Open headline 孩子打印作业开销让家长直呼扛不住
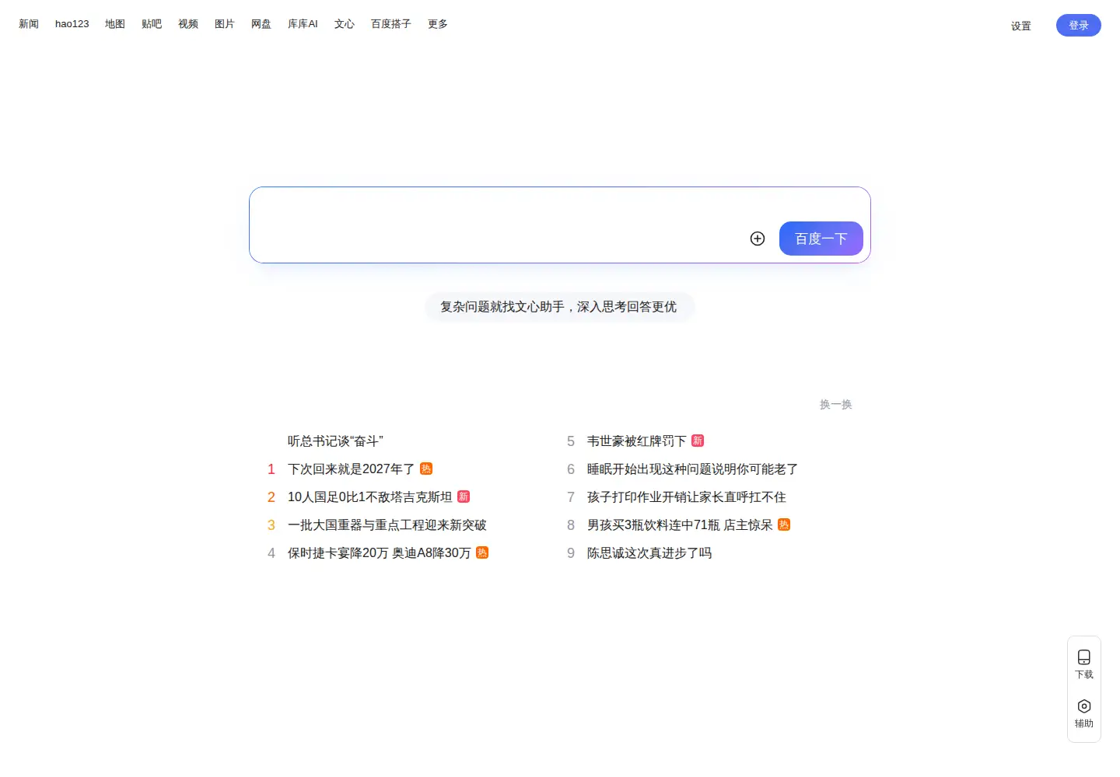The width and height of the screenshot is (1120, 777). tap(687, 497)
